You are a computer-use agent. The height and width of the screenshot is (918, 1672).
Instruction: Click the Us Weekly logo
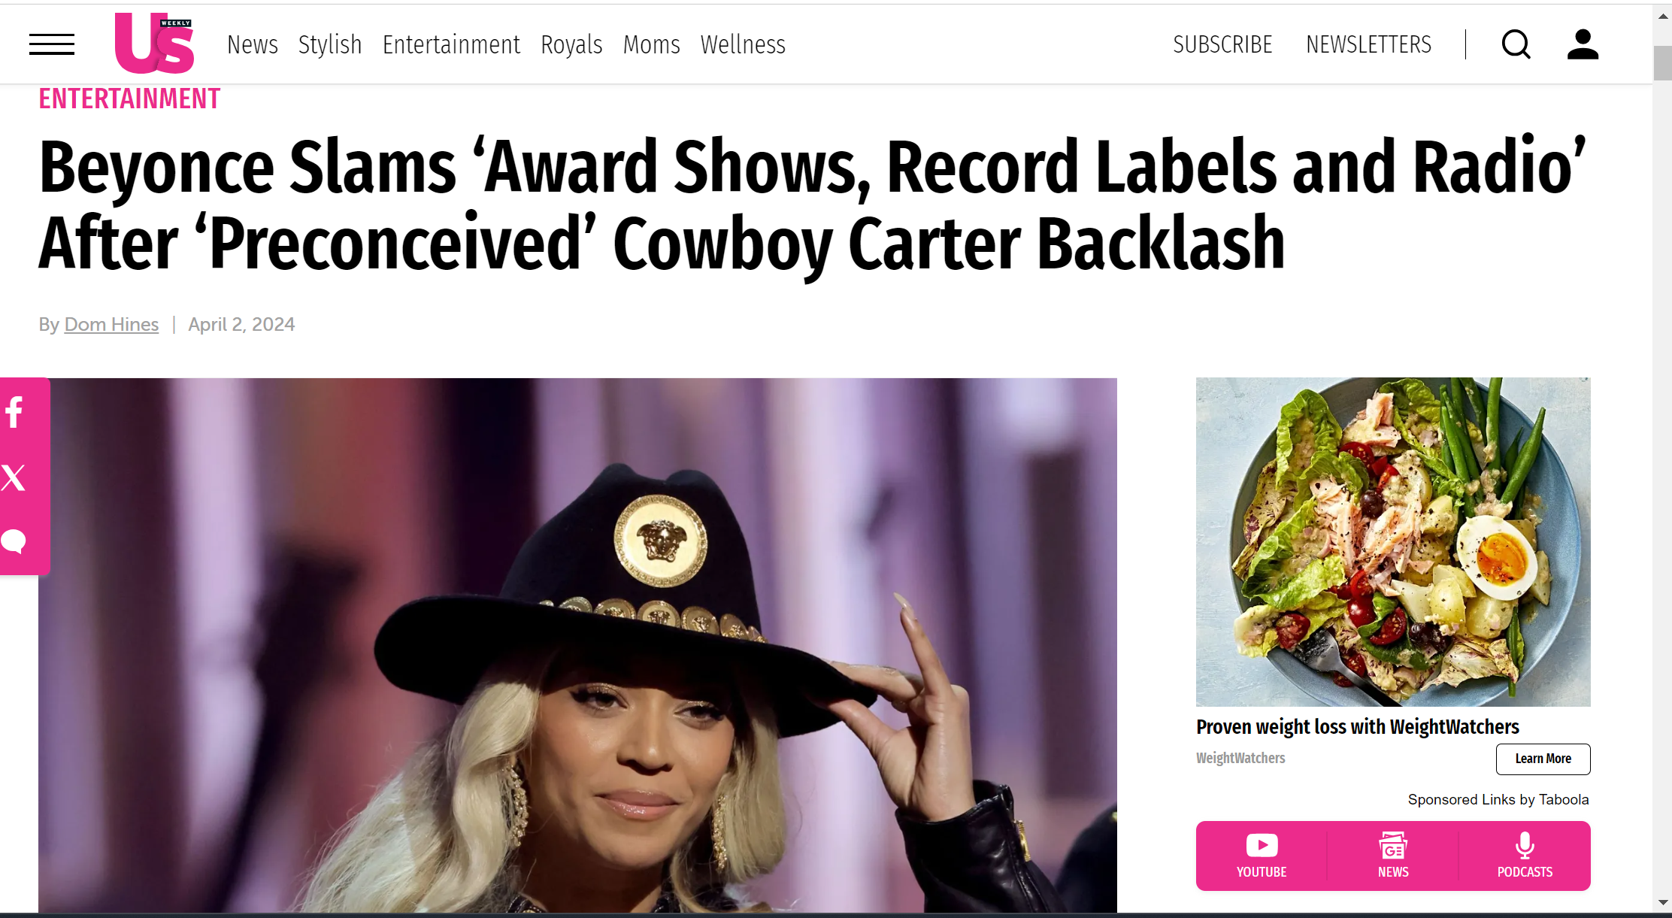pyautogui.click(x=154, y=43)
